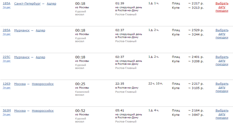Open Москва link in train 126Э row
Screen dimensions: 233x130
pyautogui.click(x=20, y=84)
